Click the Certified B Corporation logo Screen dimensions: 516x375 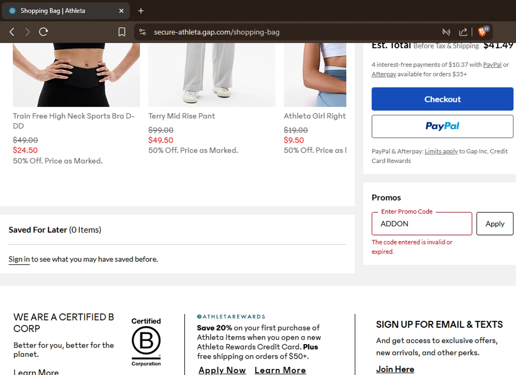coord(146,342)
